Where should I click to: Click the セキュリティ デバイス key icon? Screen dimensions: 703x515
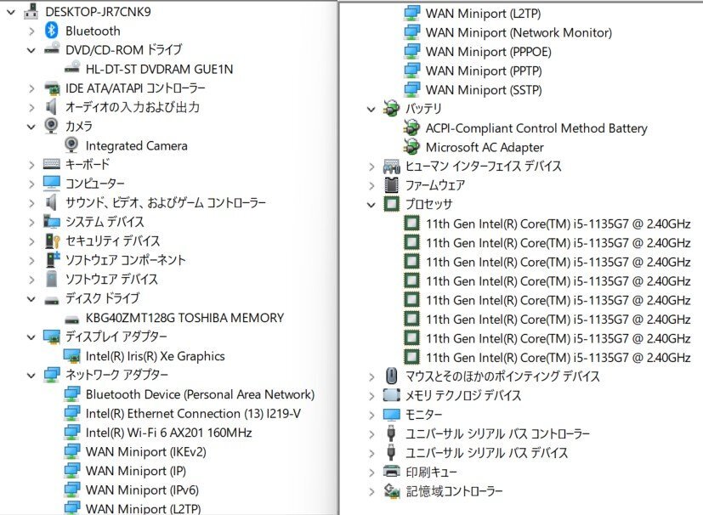point(52,241)
